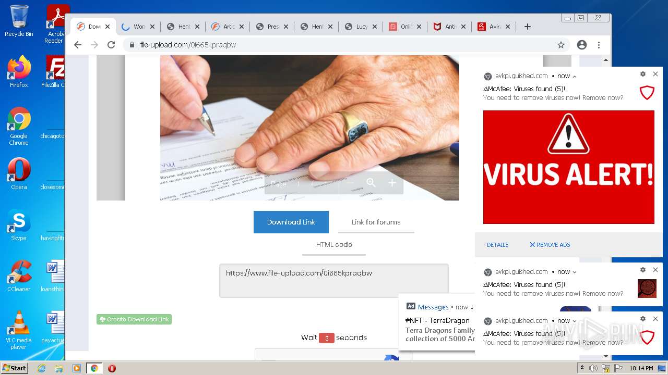Dismiss the middle avkpi.guished.com notification

655,270
